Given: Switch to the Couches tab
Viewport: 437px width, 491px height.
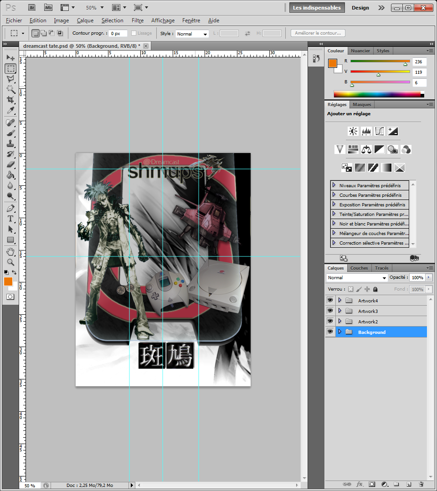Looking at the screenshot, I should click(359, 268).
